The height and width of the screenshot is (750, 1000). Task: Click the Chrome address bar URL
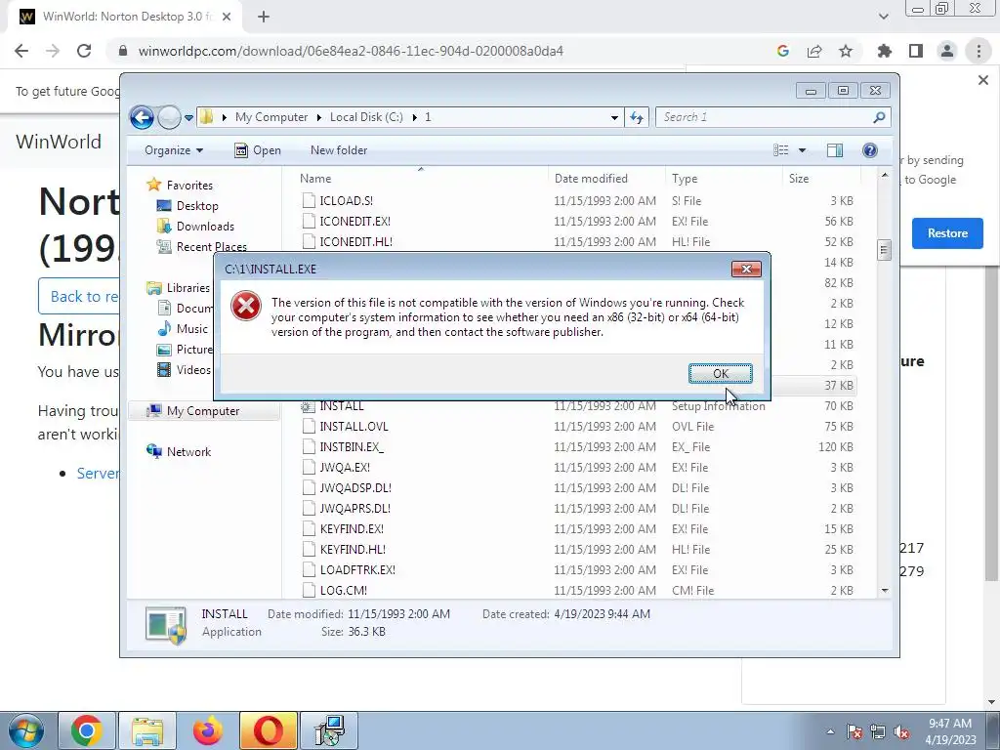pyautogui.click(x=351, y=51)
